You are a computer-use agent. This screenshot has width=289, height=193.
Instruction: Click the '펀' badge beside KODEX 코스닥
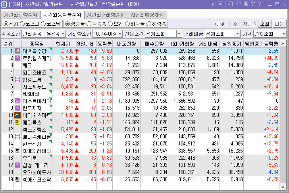[x=17, y=180]
